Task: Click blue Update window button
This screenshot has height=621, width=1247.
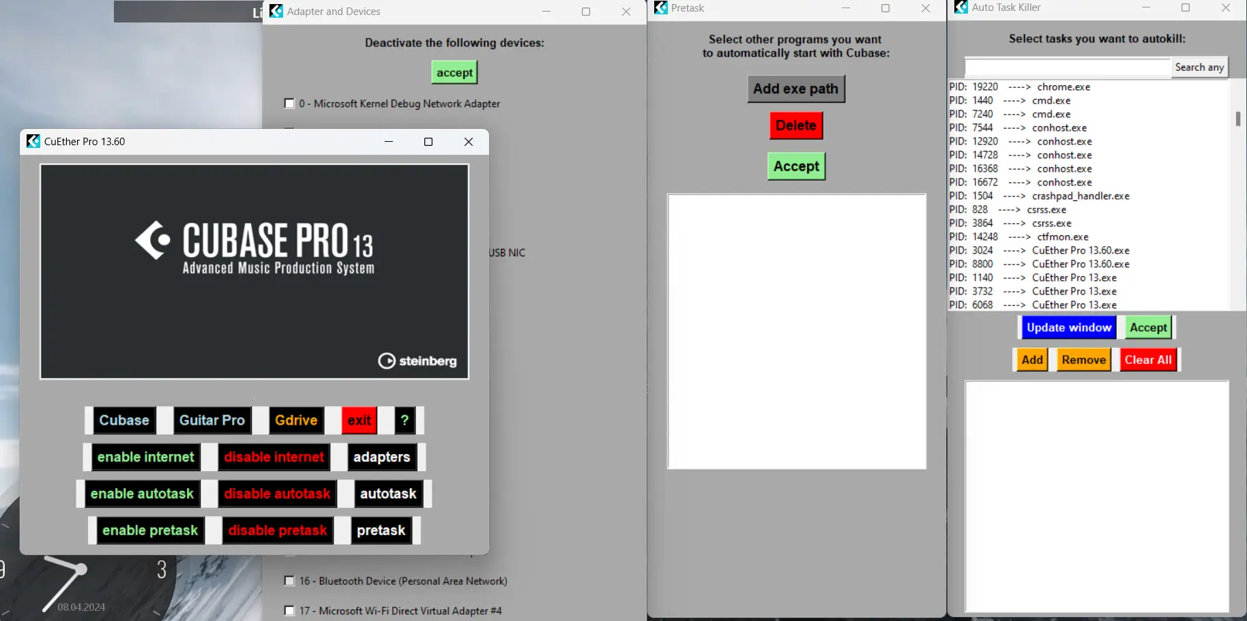Action: point(1068,327)
